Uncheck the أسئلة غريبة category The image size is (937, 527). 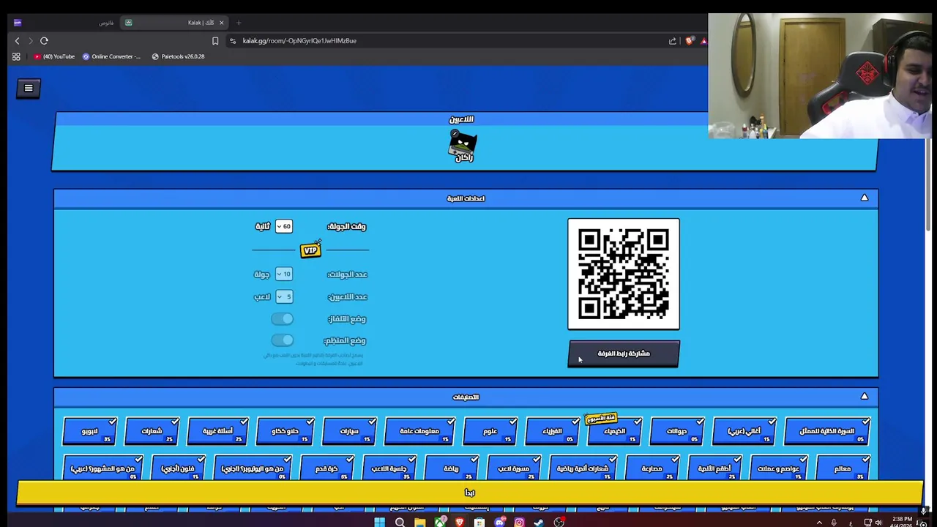(217, 431)
